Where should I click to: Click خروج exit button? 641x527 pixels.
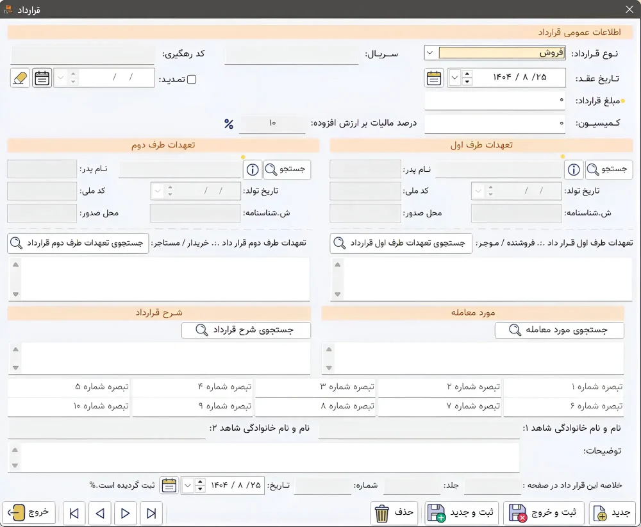[29, 513]
